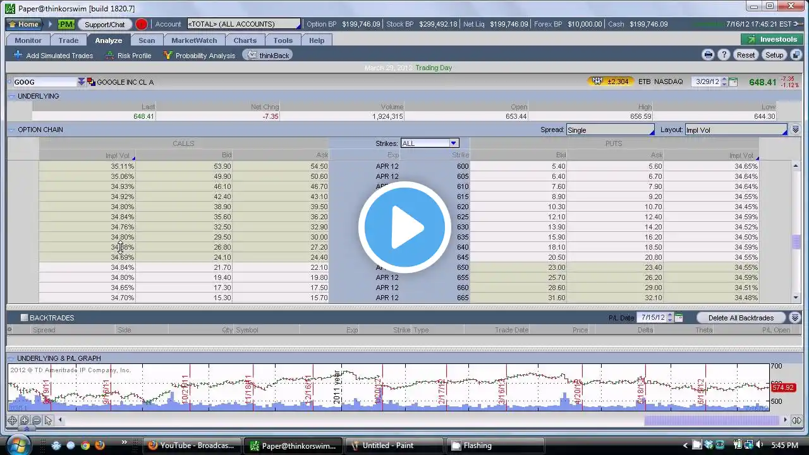The height and width of the screenshot is (455, 809).
Task: Switch to the MarketWatch tab
Action: (x=194, y=40)
